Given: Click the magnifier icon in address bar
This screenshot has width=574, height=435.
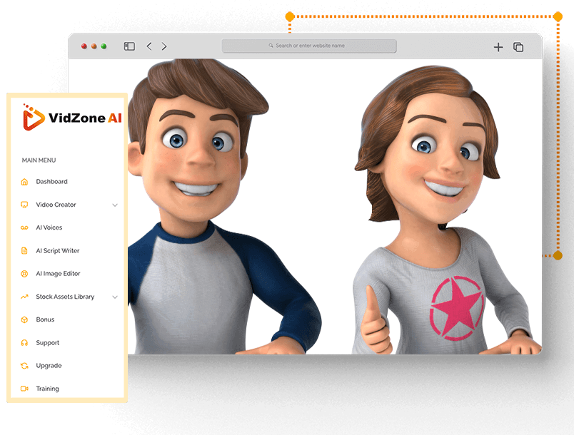Looking at the screenshot, I should [271, 46].
